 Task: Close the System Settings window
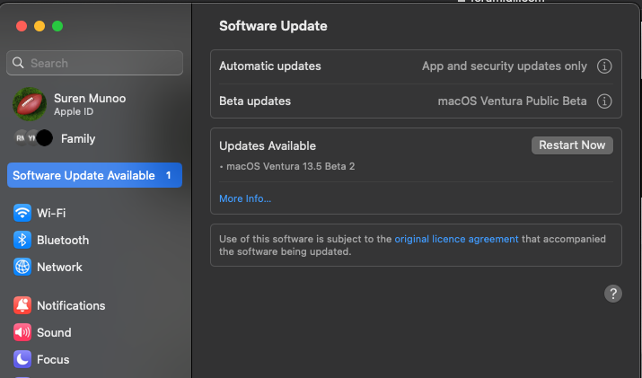click(x=22, y=26)
